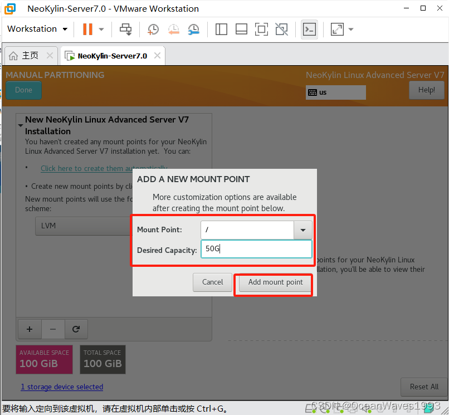Open the Mount Point dropdown arrow
Viewport: 449px width, 415px height.
302,230
